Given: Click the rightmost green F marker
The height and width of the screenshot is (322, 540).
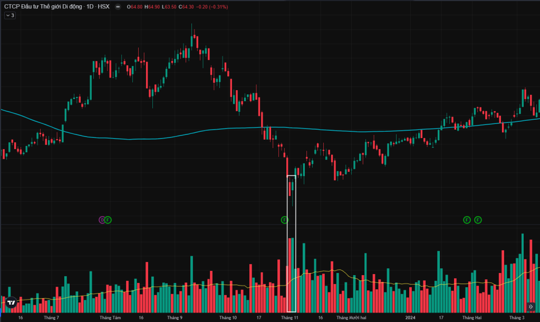Looking at the screenshot, I should (x=478, y=219).
